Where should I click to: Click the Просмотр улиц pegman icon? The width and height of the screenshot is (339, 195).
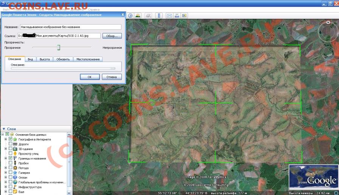15,153
